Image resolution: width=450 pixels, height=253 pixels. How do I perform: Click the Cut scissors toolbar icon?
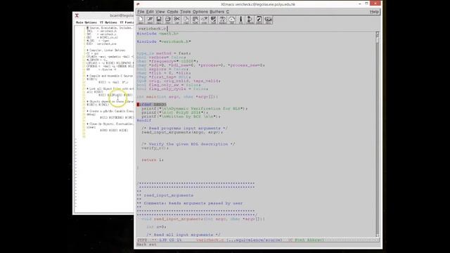177,20
